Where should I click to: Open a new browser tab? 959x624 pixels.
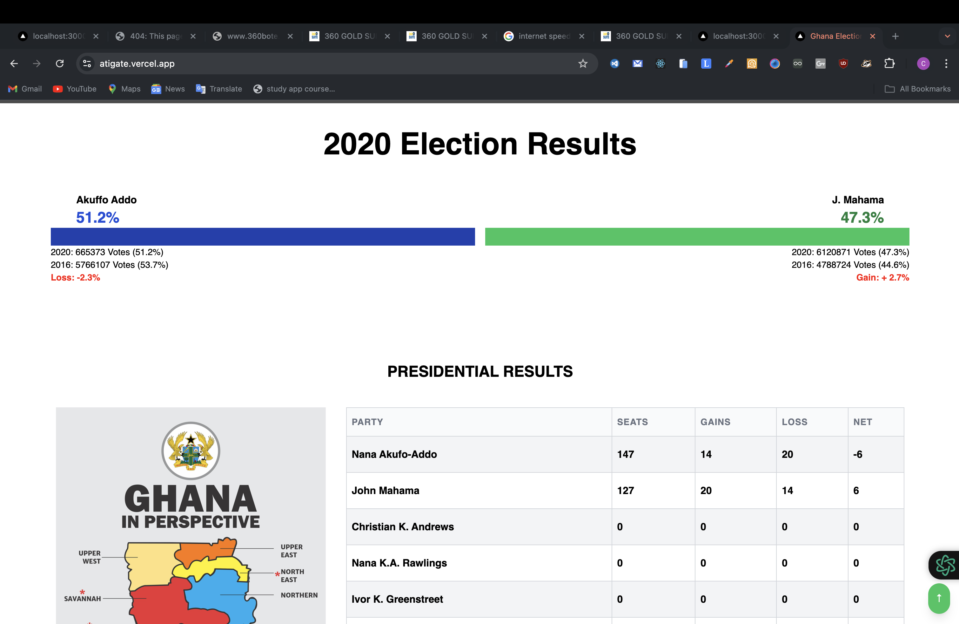(x=895, y=36)
